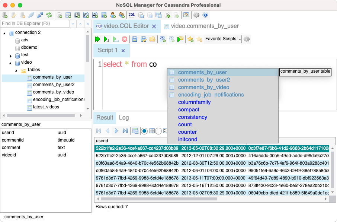Click the blue info diamond icon

click(205, 15)
